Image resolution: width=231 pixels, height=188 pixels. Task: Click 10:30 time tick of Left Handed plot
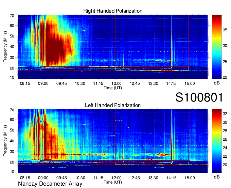(80, 178)
